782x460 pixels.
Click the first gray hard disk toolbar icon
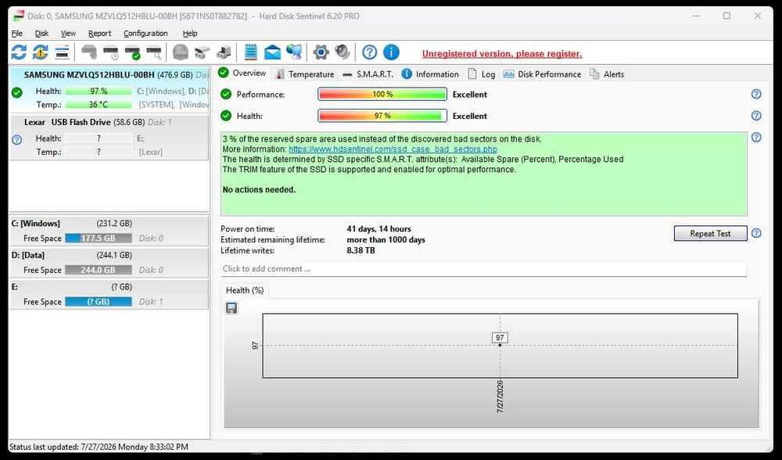click(x=89, y=52)
